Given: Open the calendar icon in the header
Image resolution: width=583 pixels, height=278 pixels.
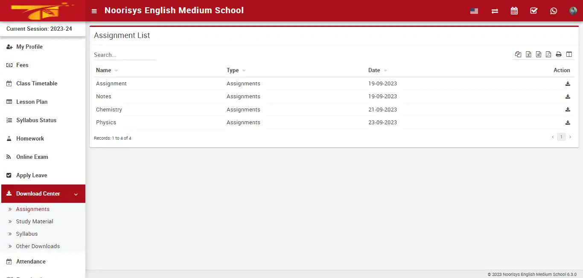Looking at the screenshot, I should click(x=514, y=11).
